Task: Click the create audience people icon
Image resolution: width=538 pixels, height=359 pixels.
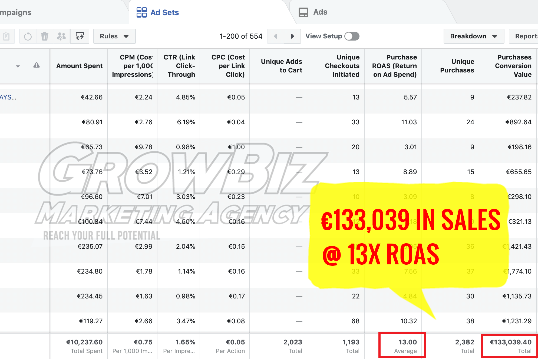Action: pos(61,36)
